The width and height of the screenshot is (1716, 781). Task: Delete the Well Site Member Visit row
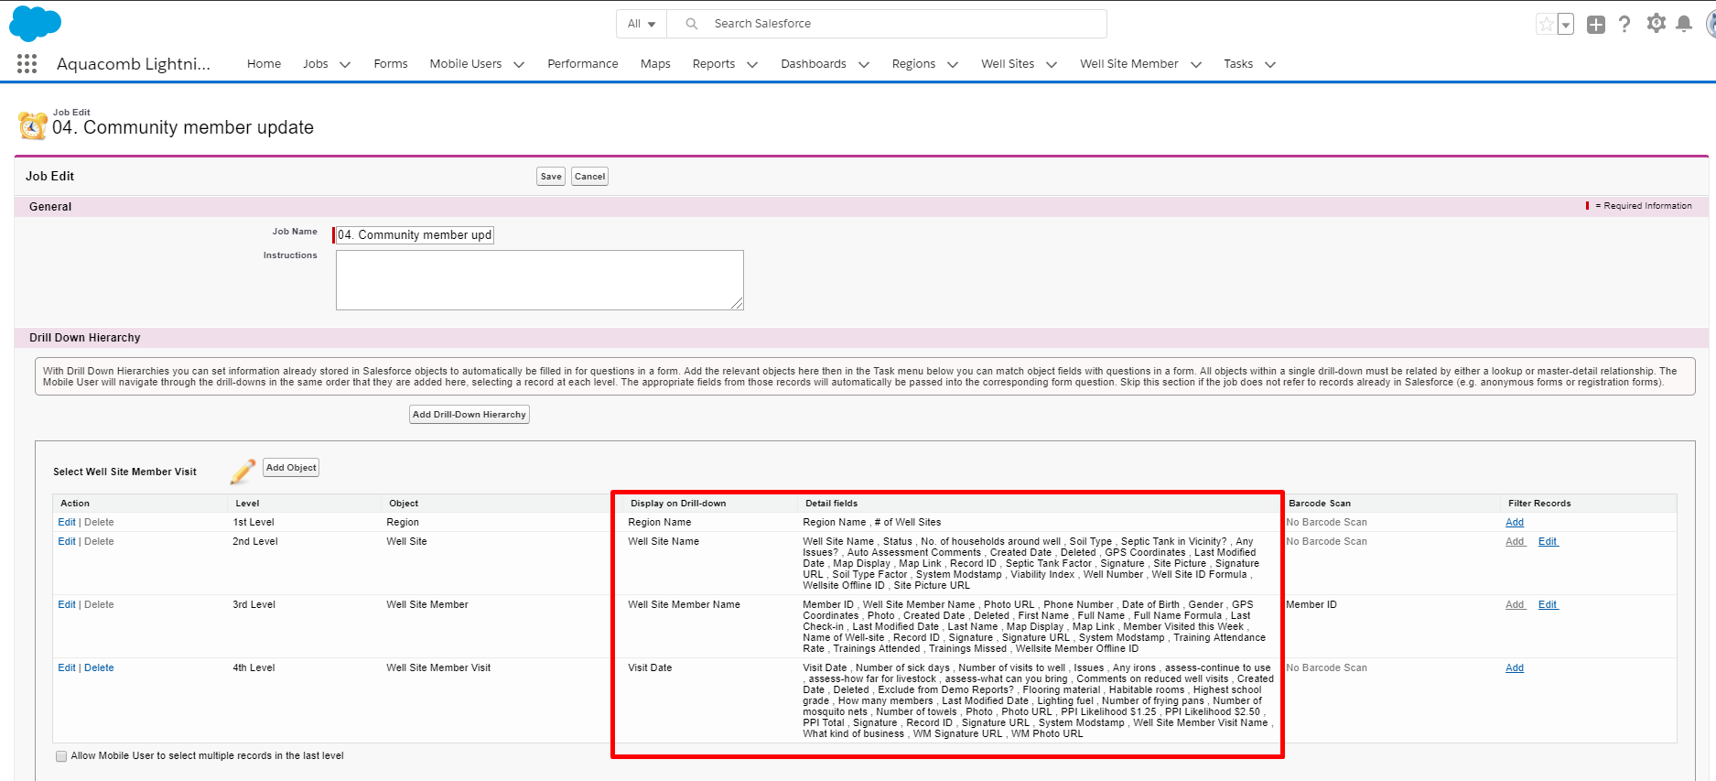99,667
